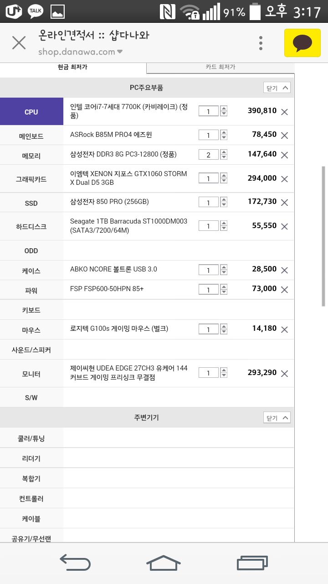The image size is (328, 584).
Task: Tap the Android home navigation button
Action: 163,563
